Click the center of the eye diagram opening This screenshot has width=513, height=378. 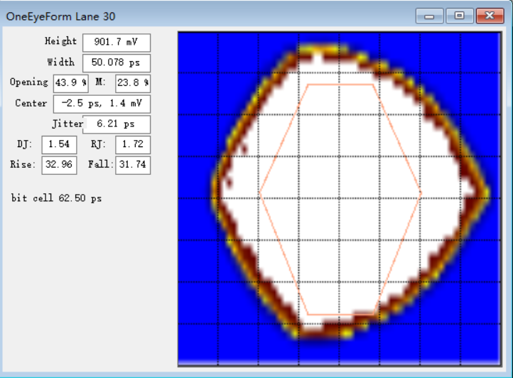(x=340, y=194)
